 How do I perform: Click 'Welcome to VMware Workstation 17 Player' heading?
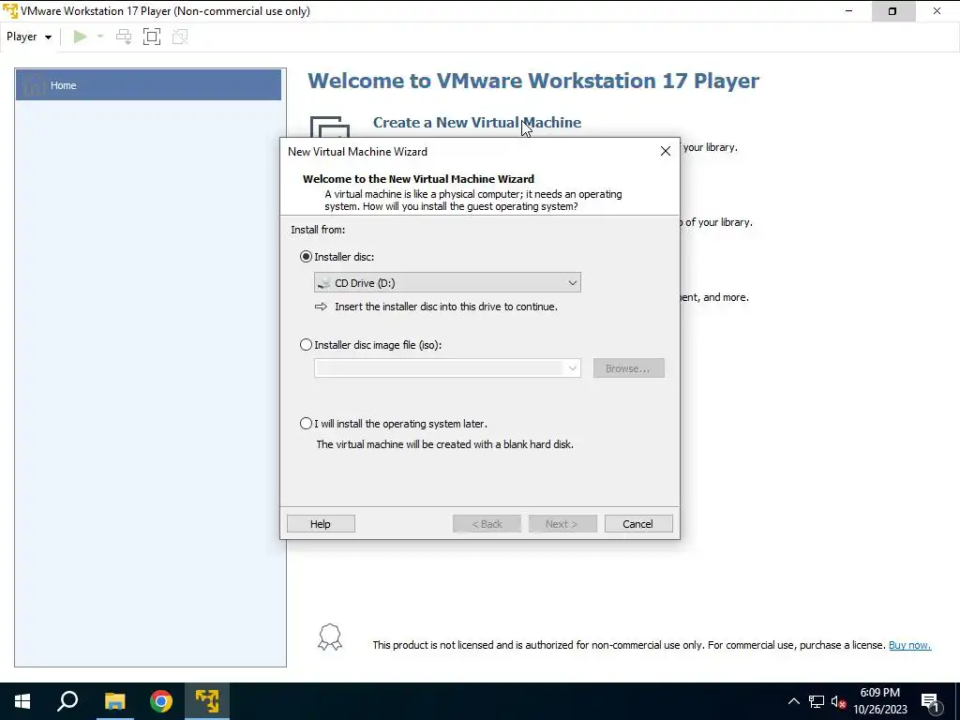[533, 81]
